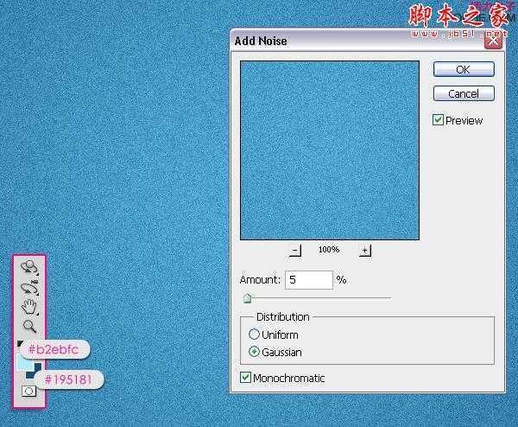Close the Add Noise dialog window

(x=494, y=41)
